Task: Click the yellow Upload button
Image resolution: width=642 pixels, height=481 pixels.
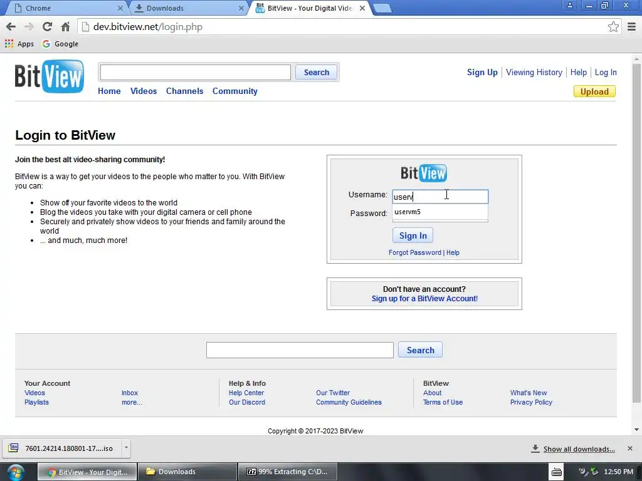Action: [594, 91]
